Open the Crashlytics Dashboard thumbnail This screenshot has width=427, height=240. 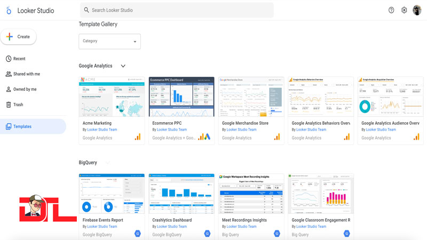click(181, 194)
